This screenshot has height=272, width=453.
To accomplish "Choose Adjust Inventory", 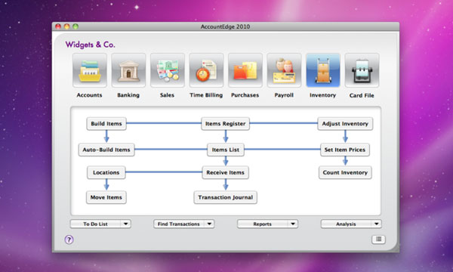I will (x=345, y=124).
